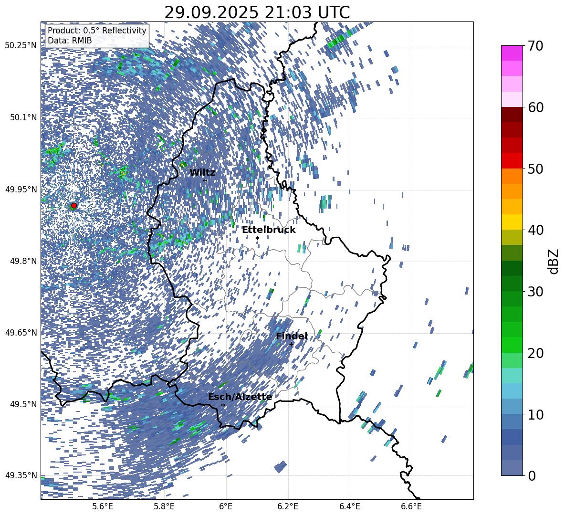This screenshot has height=516, width=565.
Task: Click the 5.6°E longitude label
Action: (x=103, y=506)
